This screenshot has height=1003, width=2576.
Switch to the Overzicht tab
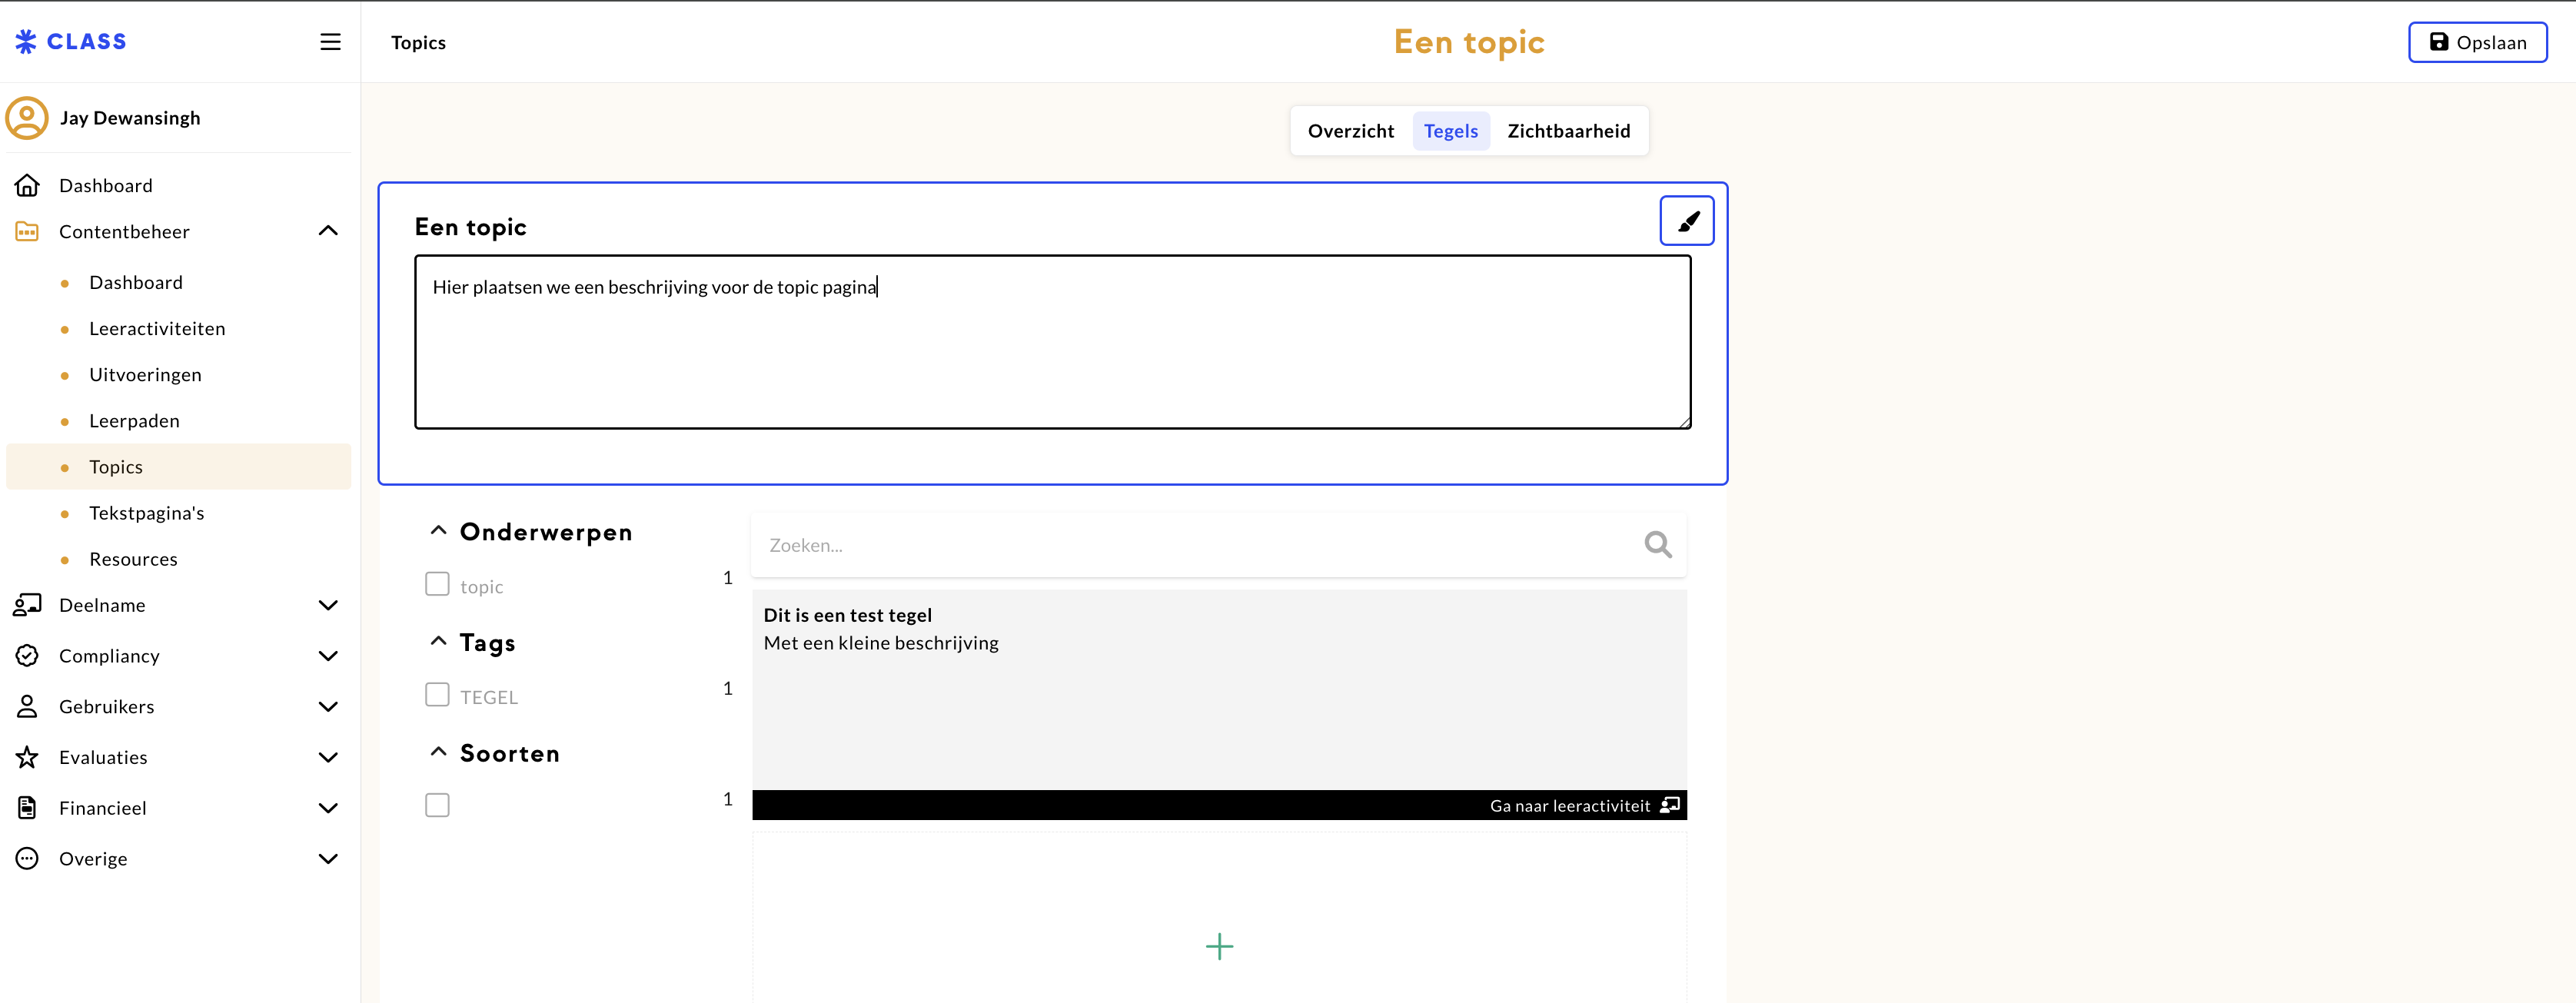(1350, 131)
